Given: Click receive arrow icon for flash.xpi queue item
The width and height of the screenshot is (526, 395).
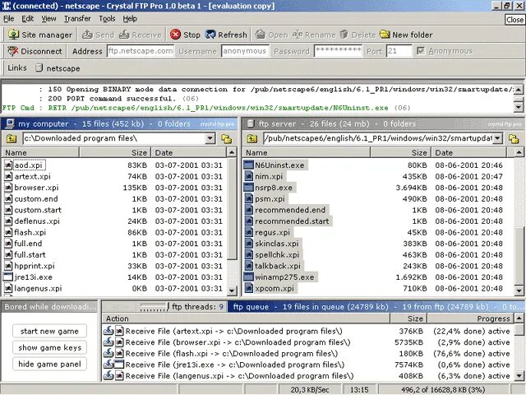Looking at the screenshot, I should coord(108,353).
